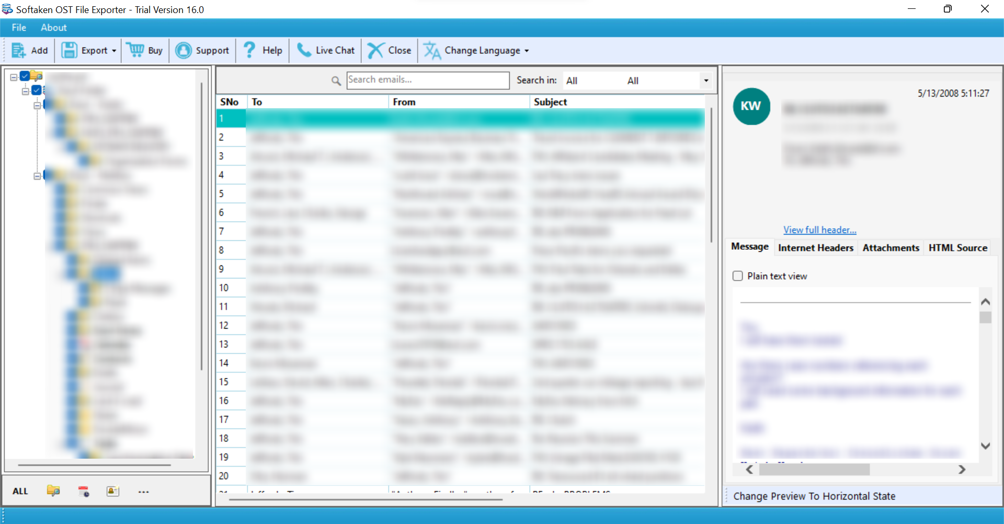Screen dimensions: 1004x524
Task: Click the mail folder filter icon
Action: click(x=53, y=491)
